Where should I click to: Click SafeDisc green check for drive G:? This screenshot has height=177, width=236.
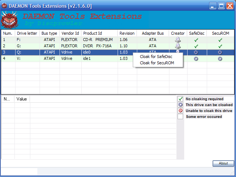tap(196, 46)
